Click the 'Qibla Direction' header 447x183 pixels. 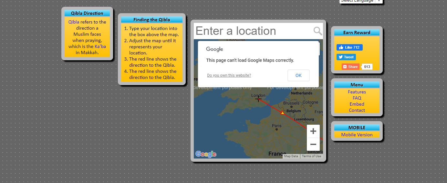(x=87, y=13)
